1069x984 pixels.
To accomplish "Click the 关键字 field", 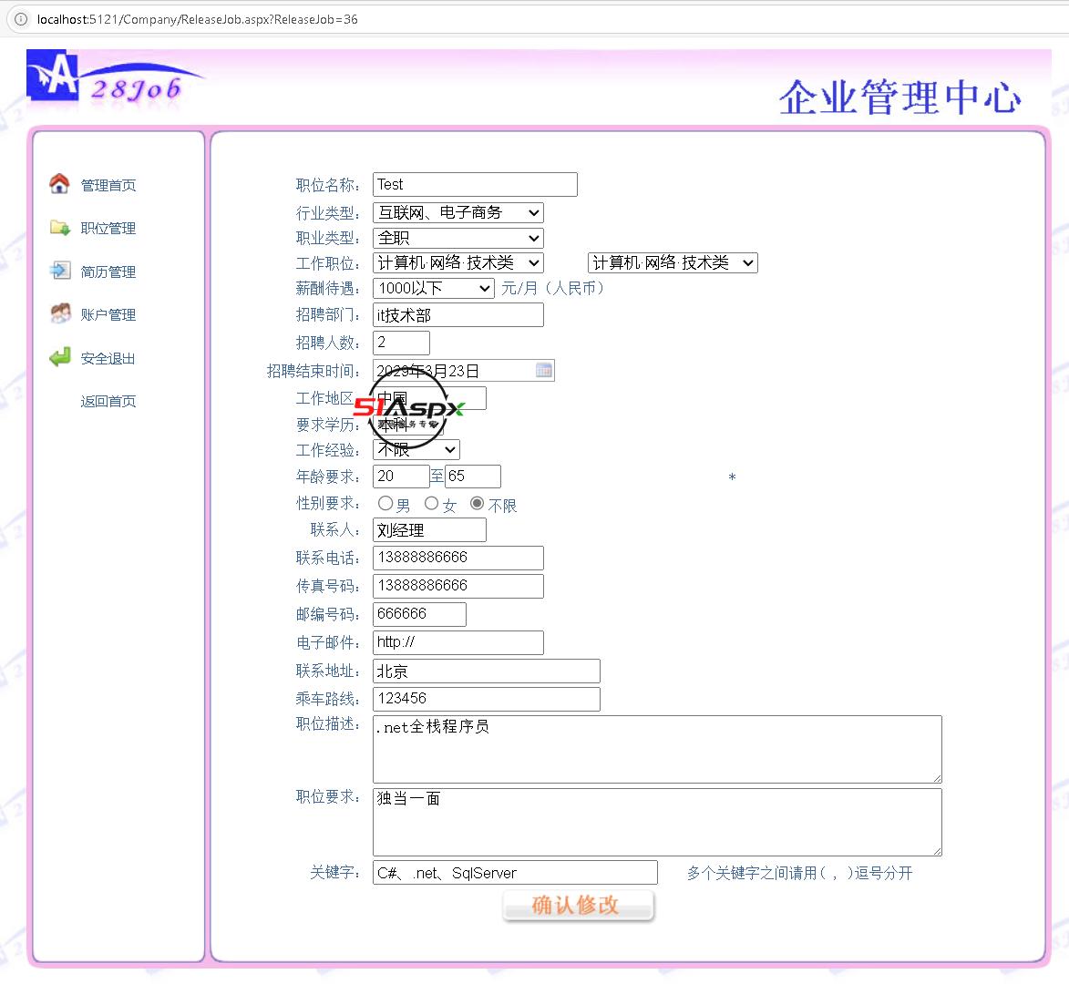I will click(516, 873).
